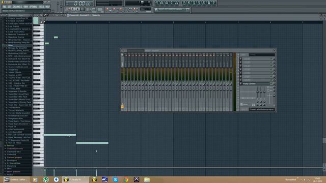Show the piano roll via toolbar icon
The width and height of the screenshot is (326, 183).
(167, 3)
